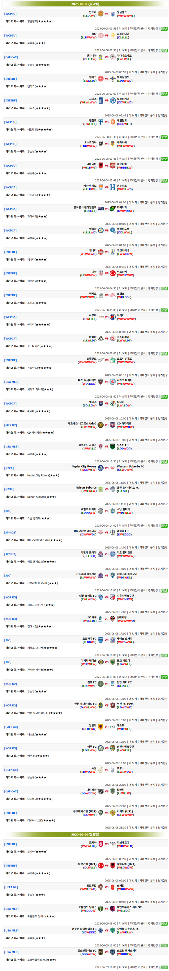Click the D.C. United club logo
The width and height of the screenshot is (169, 971).
point(101,382)
